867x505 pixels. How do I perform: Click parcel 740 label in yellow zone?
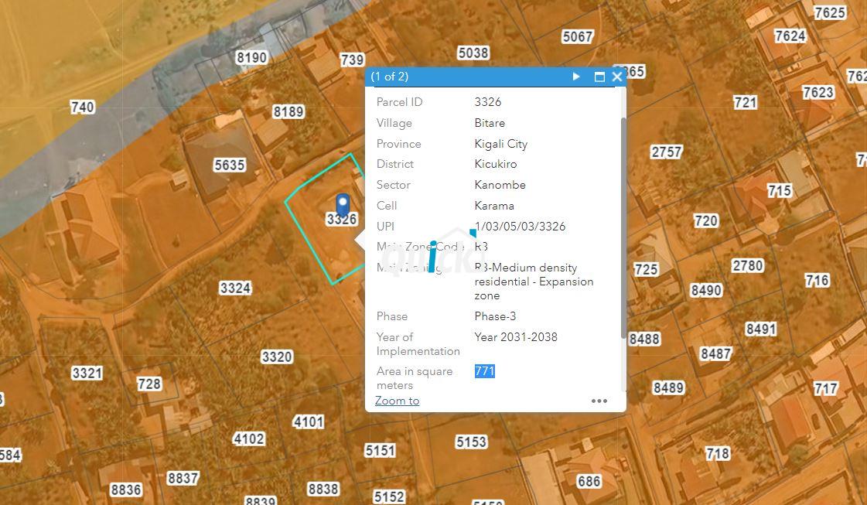[x=83, y=107]
